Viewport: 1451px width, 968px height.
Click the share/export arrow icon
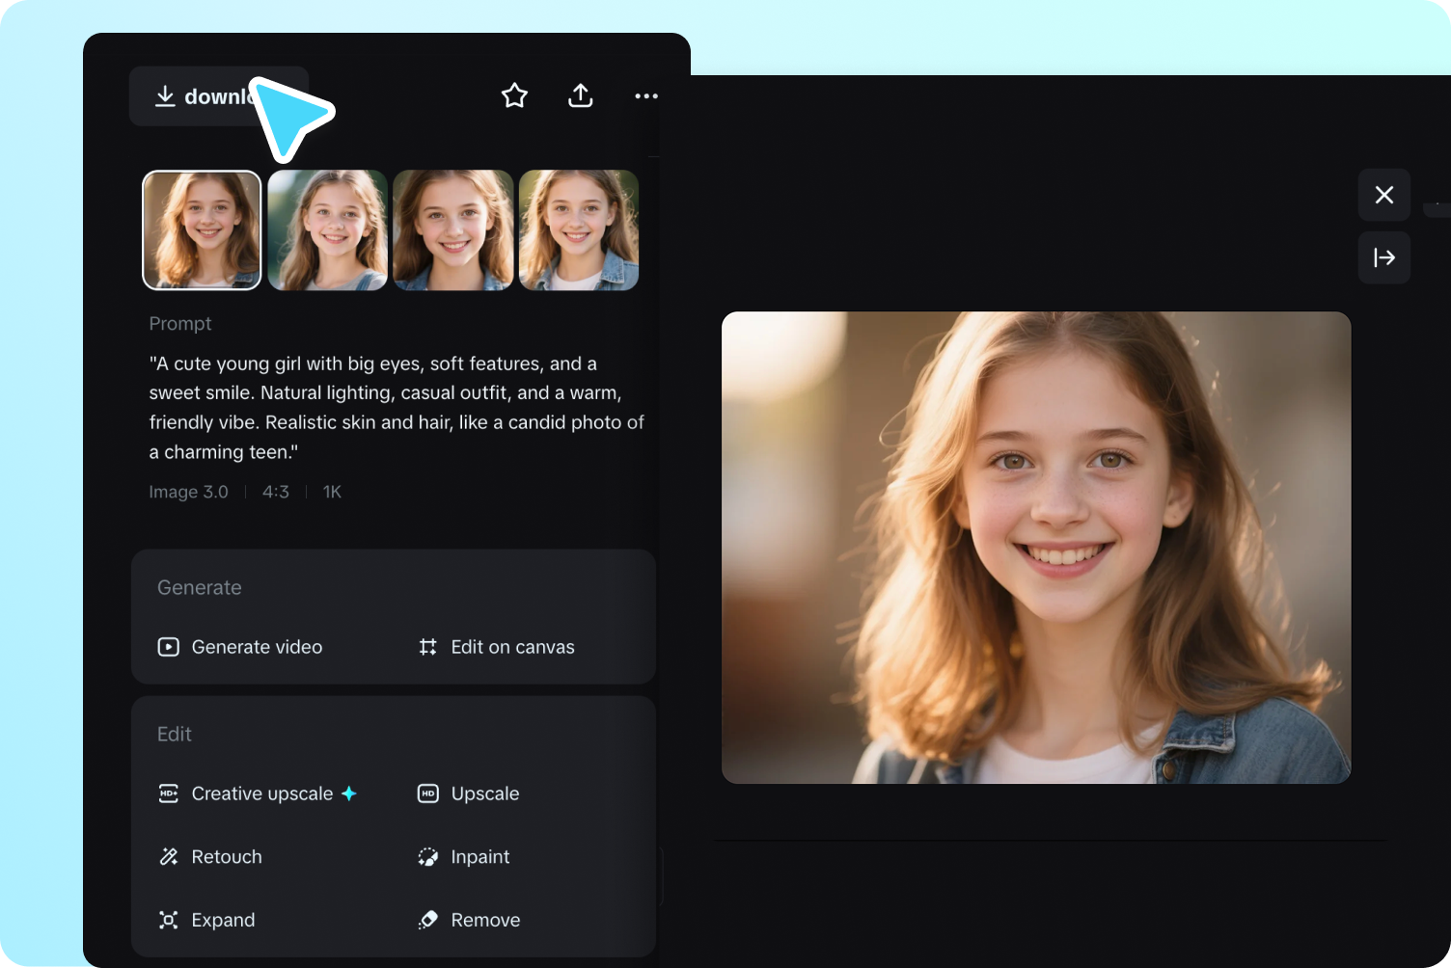point(580,95)
